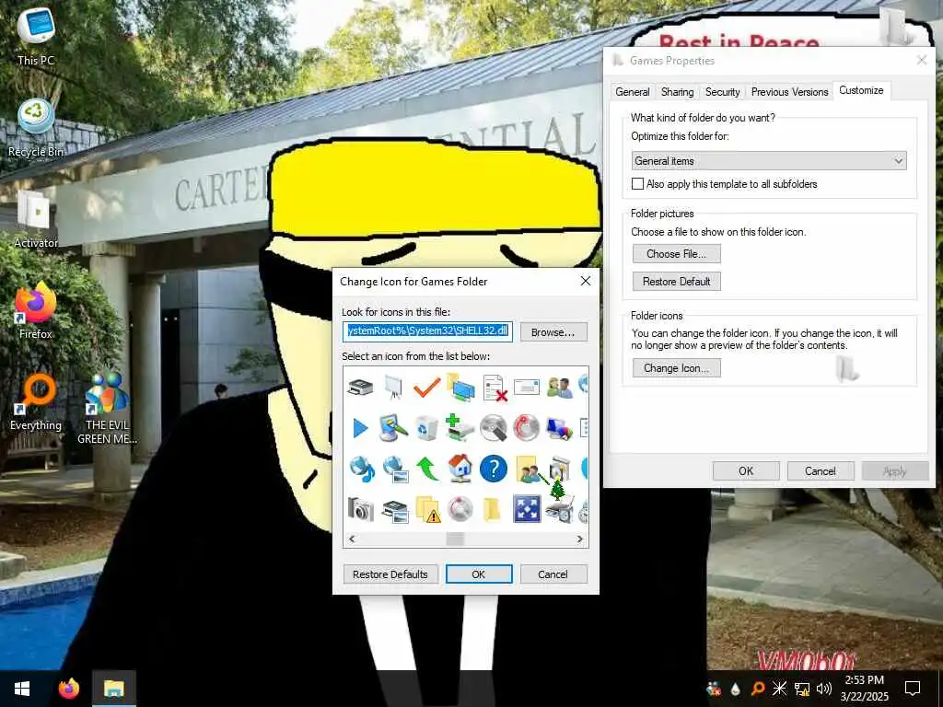Click the Change Icon... button

click(x=677, y=368)
